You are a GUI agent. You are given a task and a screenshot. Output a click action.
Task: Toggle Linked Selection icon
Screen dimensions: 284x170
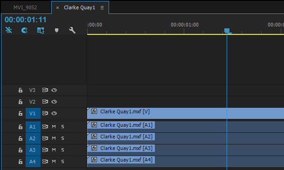click(x=41, y=30)
